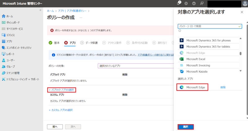Switch to the 割り当て step tab
The image size is (248, 131).
160,43
